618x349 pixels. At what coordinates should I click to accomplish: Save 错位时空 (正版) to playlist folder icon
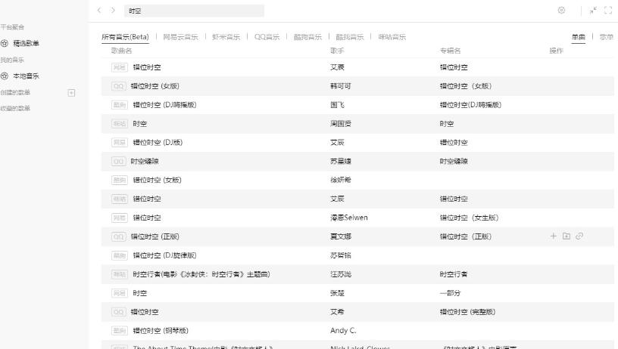click(566, 236)
